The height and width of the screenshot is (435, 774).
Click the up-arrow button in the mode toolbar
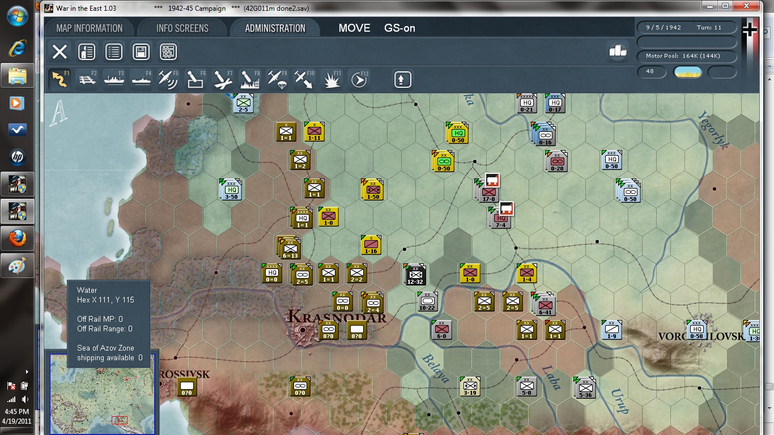[402, 79]
